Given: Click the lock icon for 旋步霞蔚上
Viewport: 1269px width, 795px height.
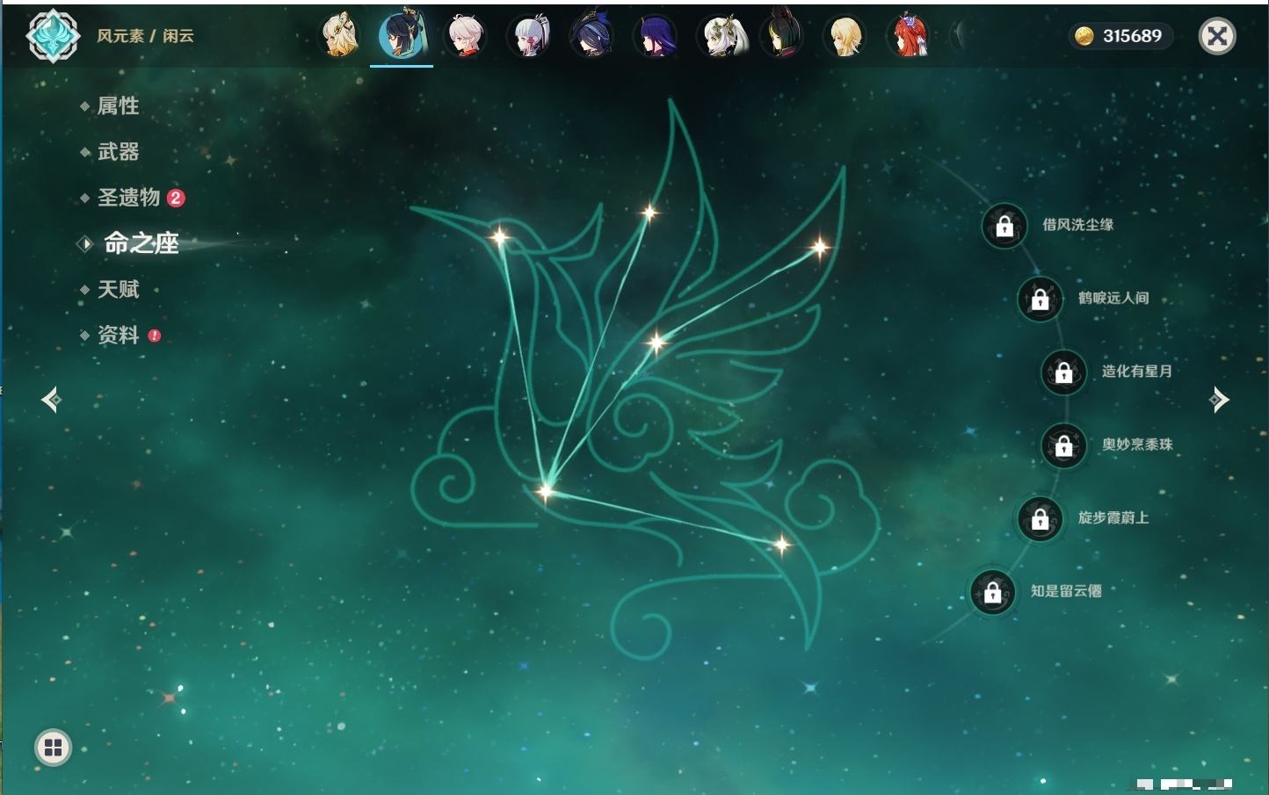Looking at the screenshot, I should point(1040,518).
